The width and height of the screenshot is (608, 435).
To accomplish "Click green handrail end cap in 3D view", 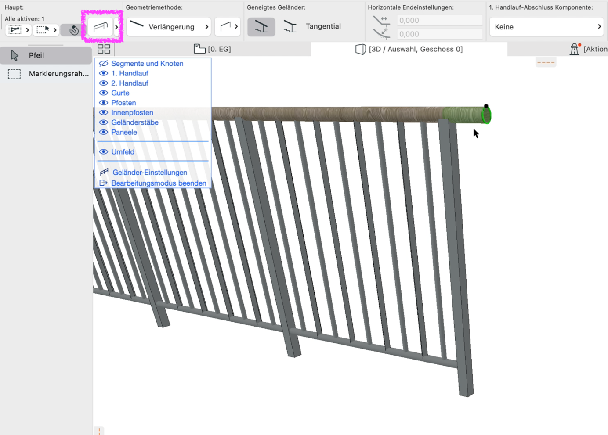I will tap(486, 115).
